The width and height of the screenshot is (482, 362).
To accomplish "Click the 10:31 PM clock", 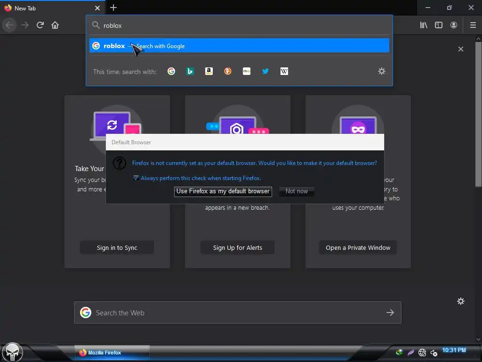I will 454,350.
